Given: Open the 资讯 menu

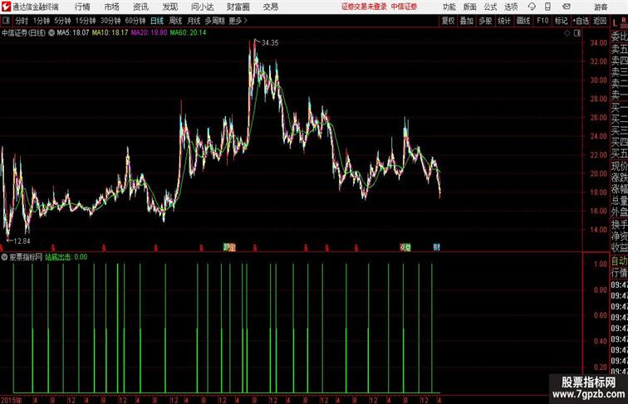Looking at the screenshot, I should point(140,7).
